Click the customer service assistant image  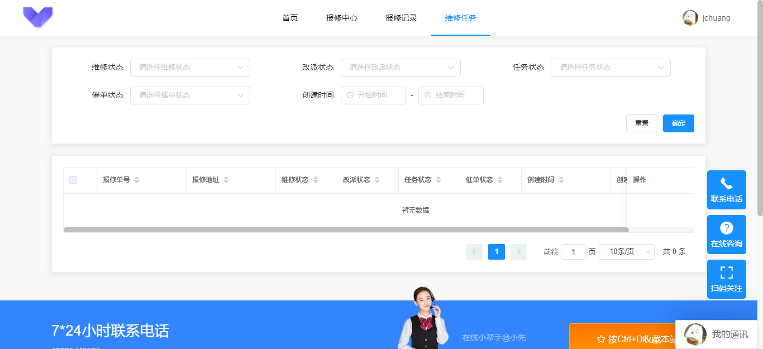pyautogui.click(x=424, y=318)
